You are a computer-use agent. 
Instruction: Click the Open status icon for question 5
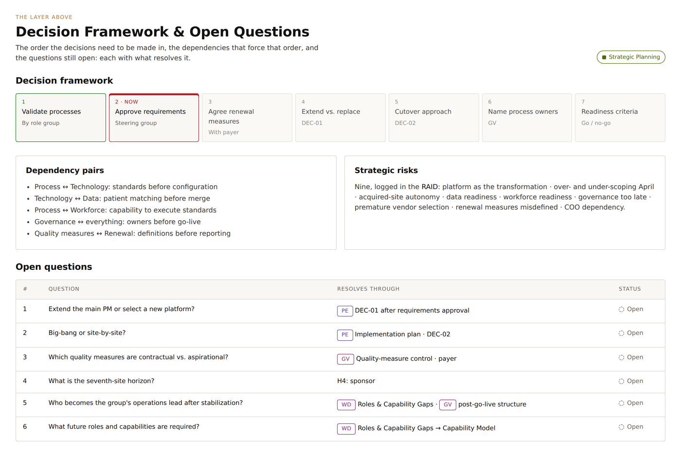621,403
